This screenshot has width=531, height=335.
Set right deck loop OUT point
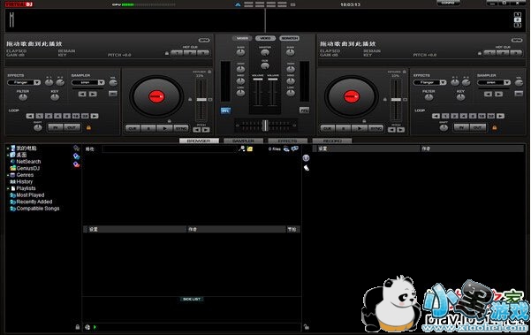click(x=478, y=127)
